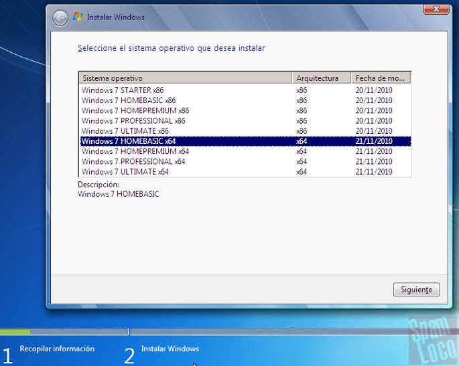Click the Siguiente button
This screenshot has width=459, height=366.
[x=416, y=290]
